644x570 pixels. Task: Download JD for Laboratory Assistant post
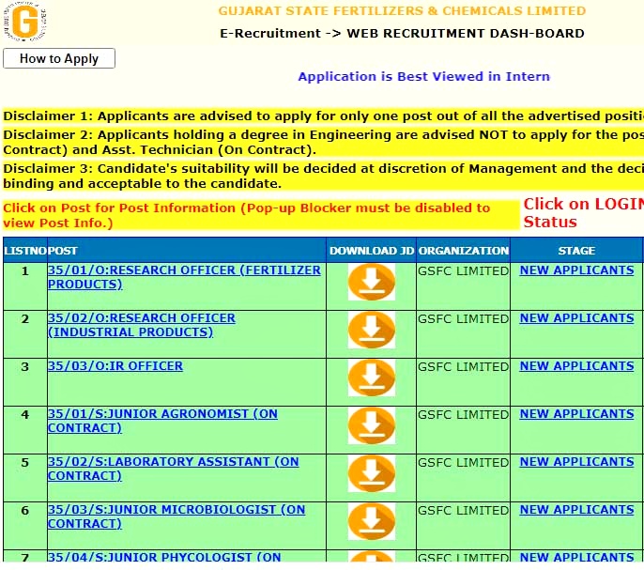coord(372,473)
